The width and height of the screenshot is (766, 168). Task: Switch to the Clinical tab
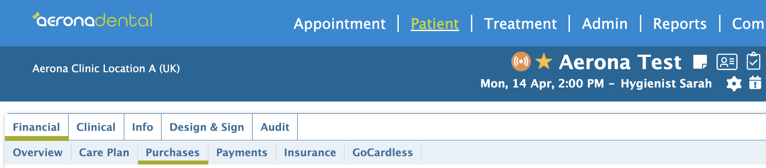[x=96, y=127]
